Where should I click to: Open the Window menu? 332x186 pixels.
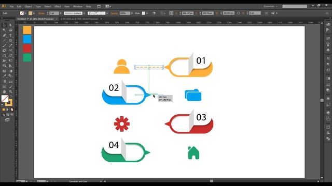click(78, 7)
